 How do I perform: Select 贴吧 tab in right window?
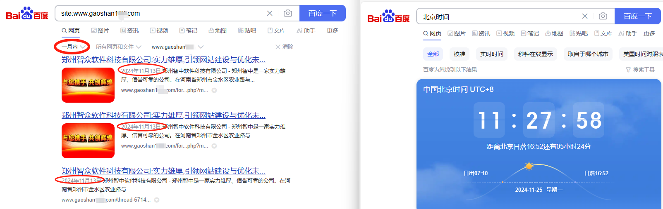pyautogui.click(x=579, y=33)
